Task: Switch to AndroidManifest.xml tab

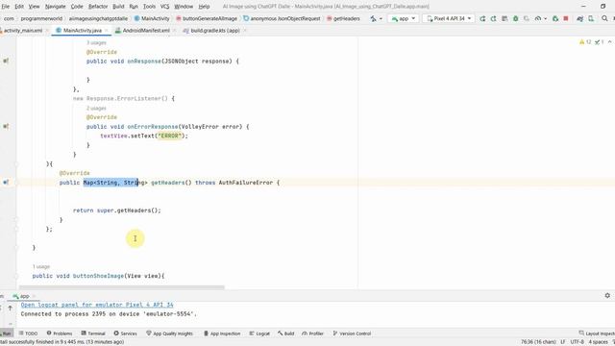Action: click(146, 30)
